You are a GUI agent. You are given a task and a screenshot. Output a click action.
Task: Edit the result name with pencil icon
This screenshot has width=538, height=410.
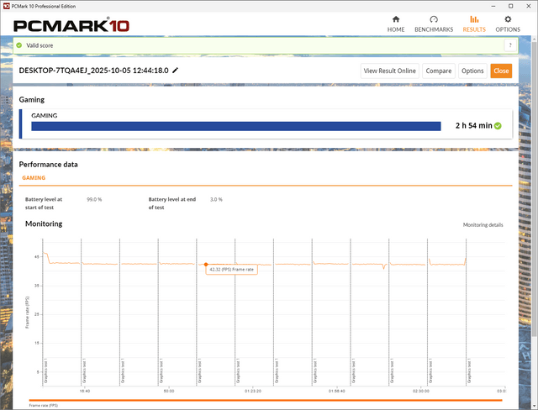176,71
